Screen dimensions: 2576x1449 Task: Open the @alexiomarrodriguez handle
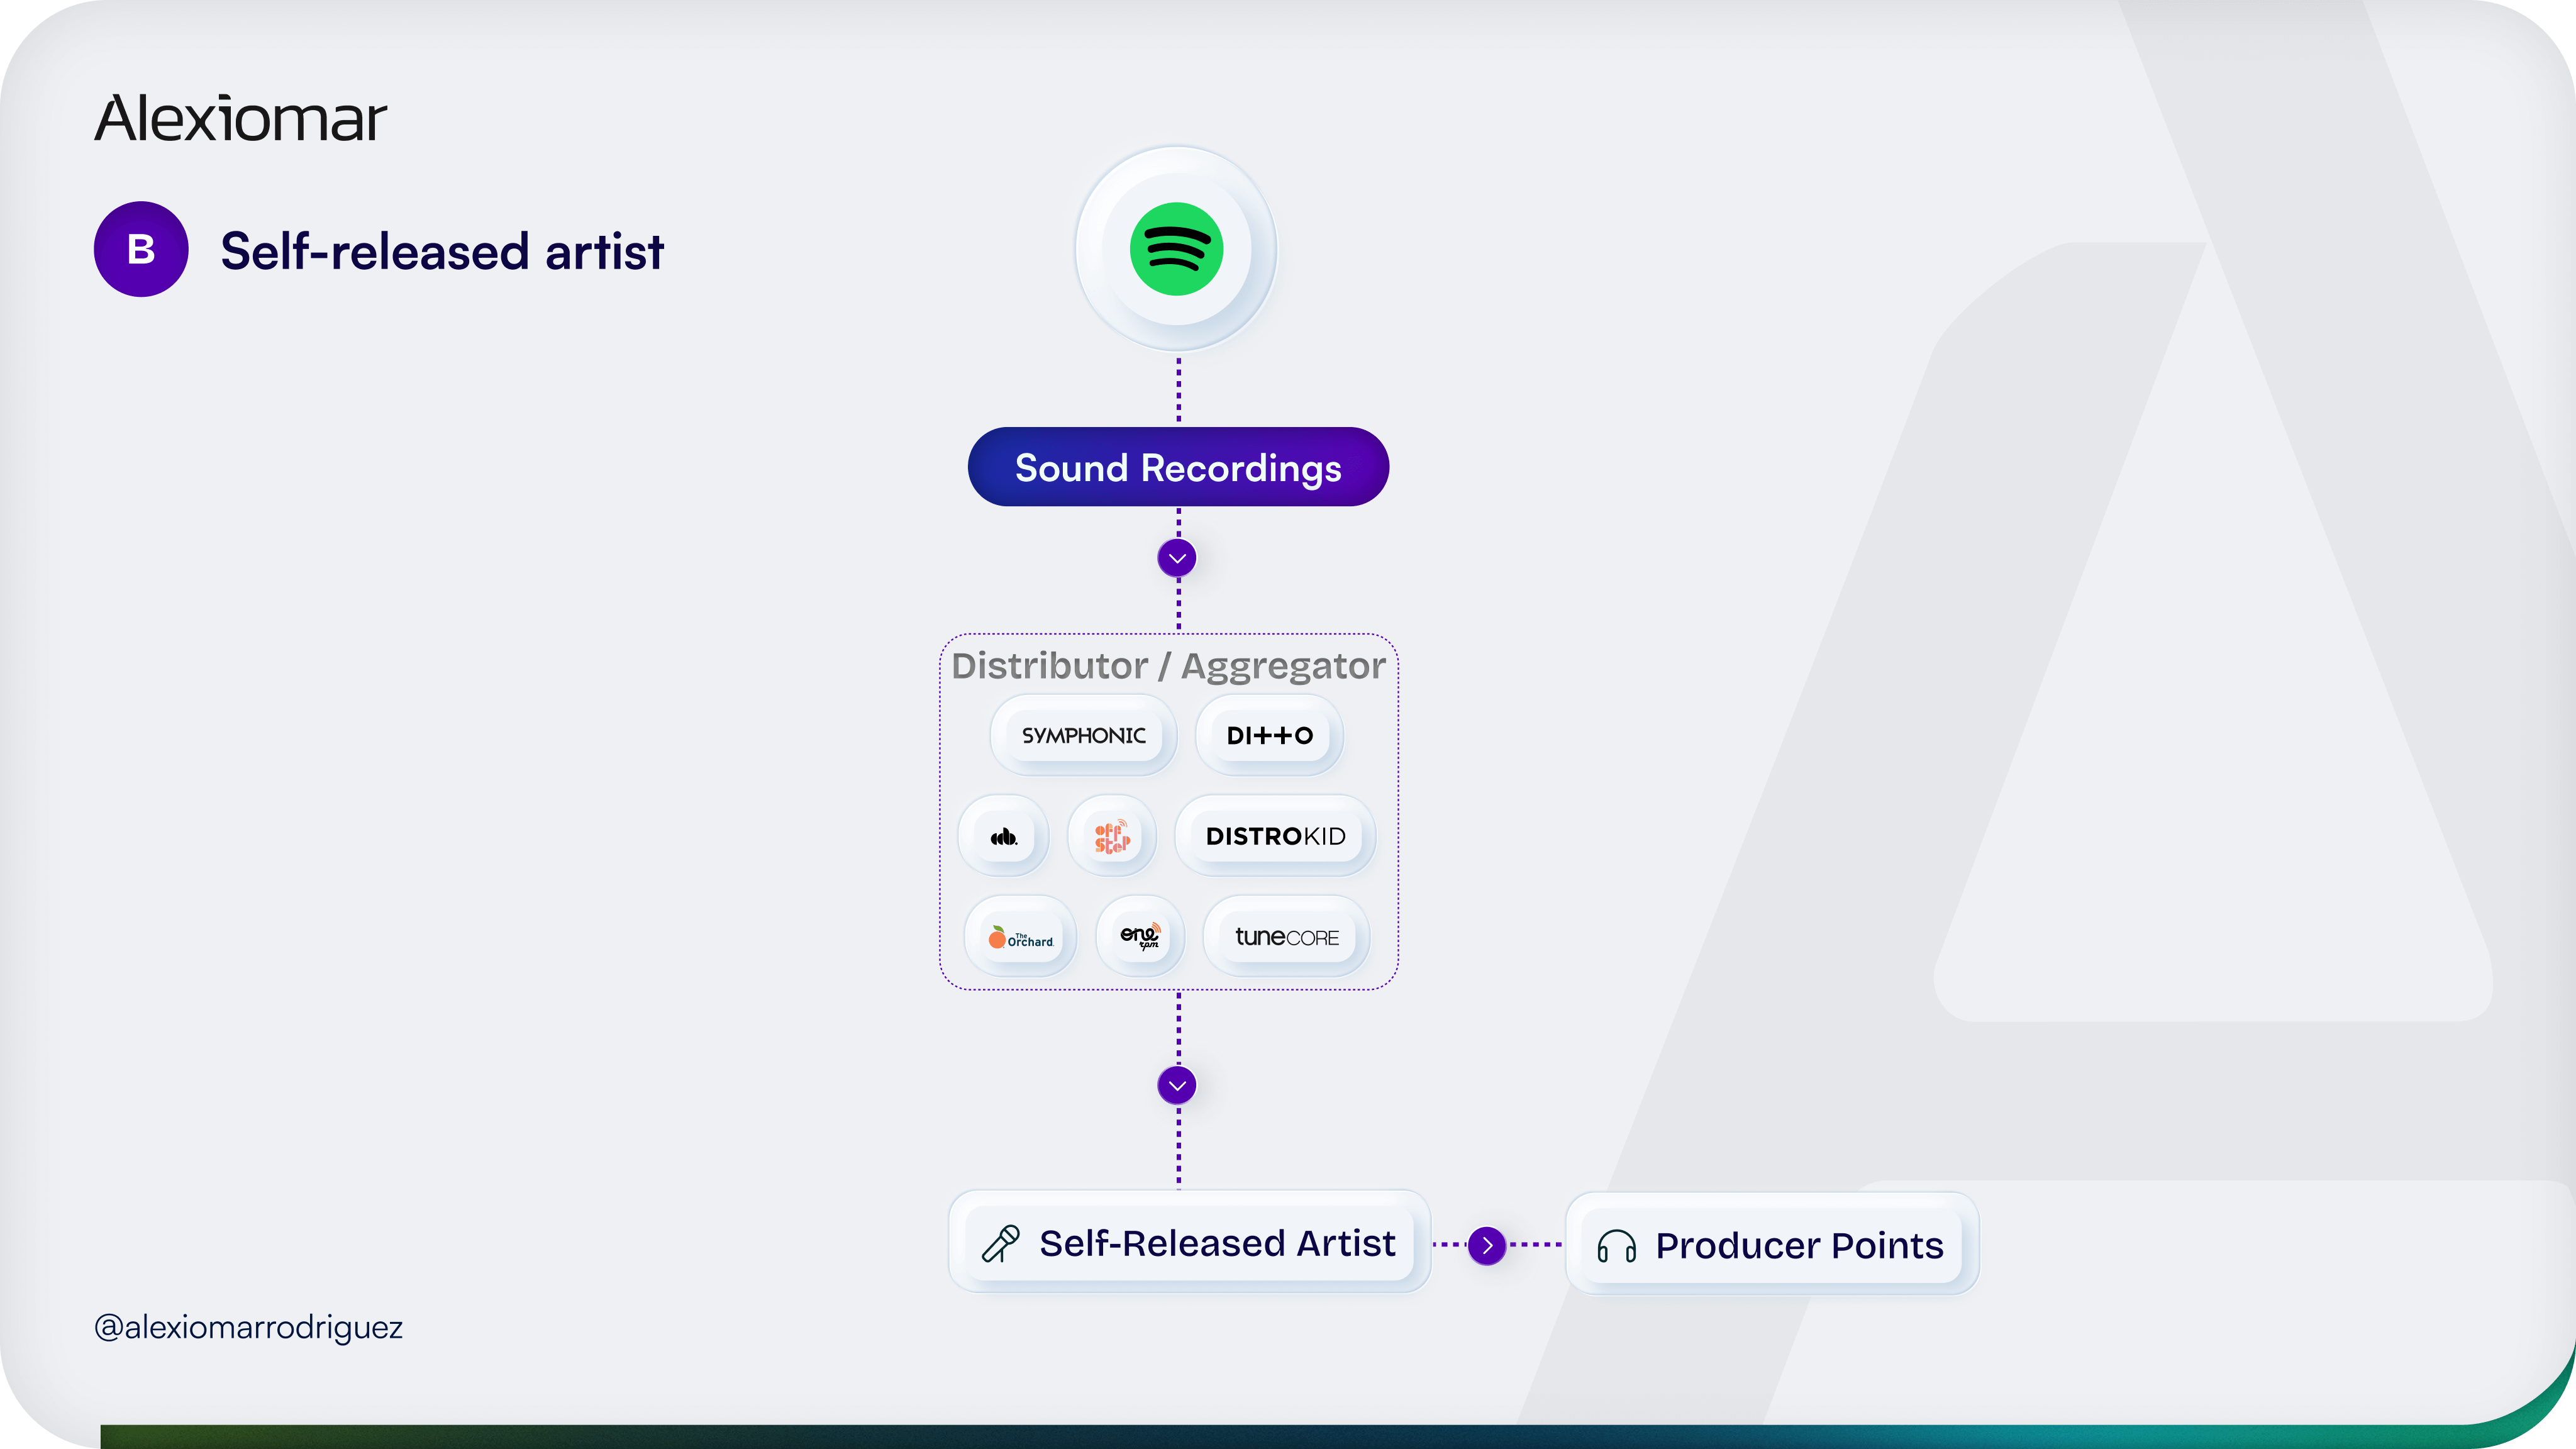(x=248, y=1327)
